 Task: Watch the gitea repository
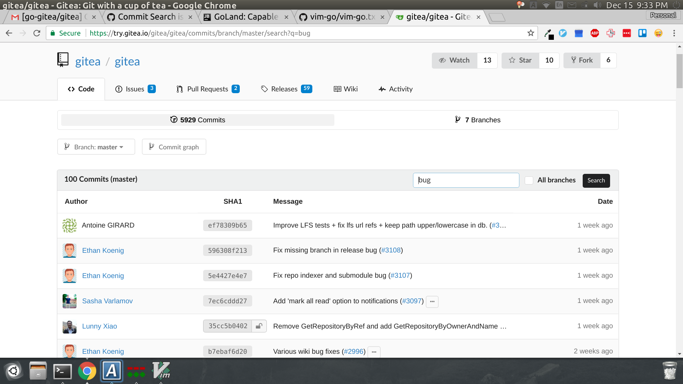click(455, 60)
